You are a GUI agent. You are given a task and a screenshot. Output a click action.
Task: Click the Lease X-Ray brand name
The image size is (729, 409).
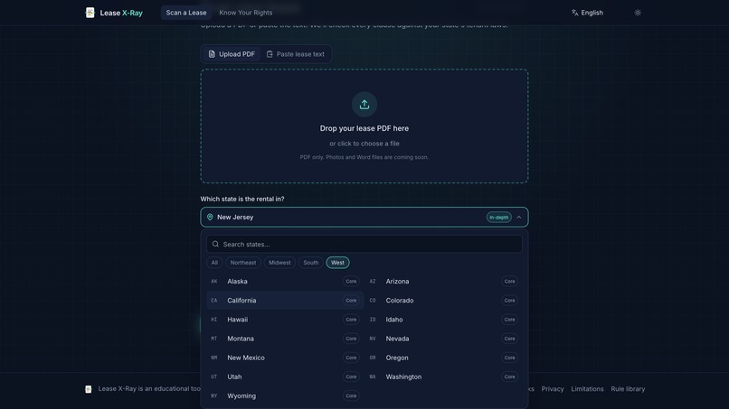(x=121, y=13)
